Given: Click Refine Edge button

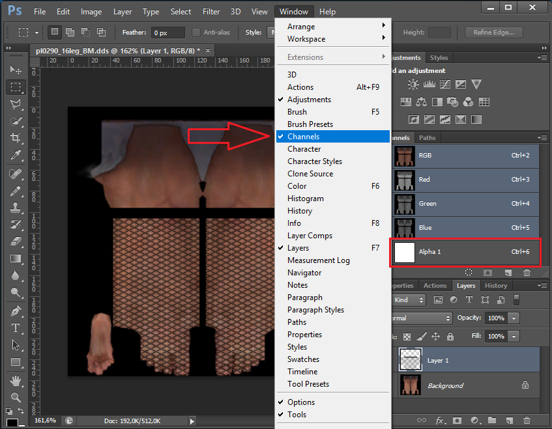Looking at the screenshot, I should [x=493, y=33].
